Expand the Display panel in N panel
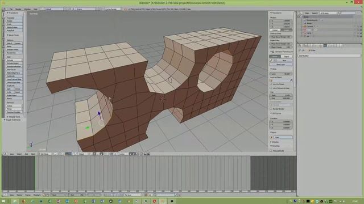 pos(275,142)
